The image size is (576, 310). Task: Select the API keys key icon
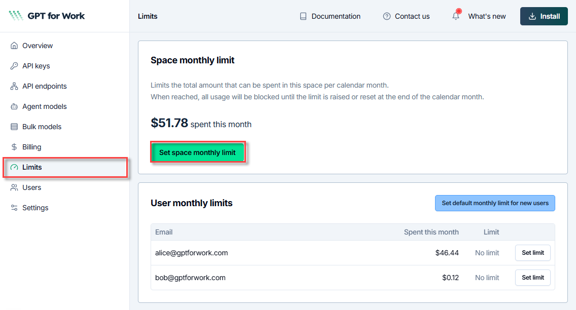(15, 66)
